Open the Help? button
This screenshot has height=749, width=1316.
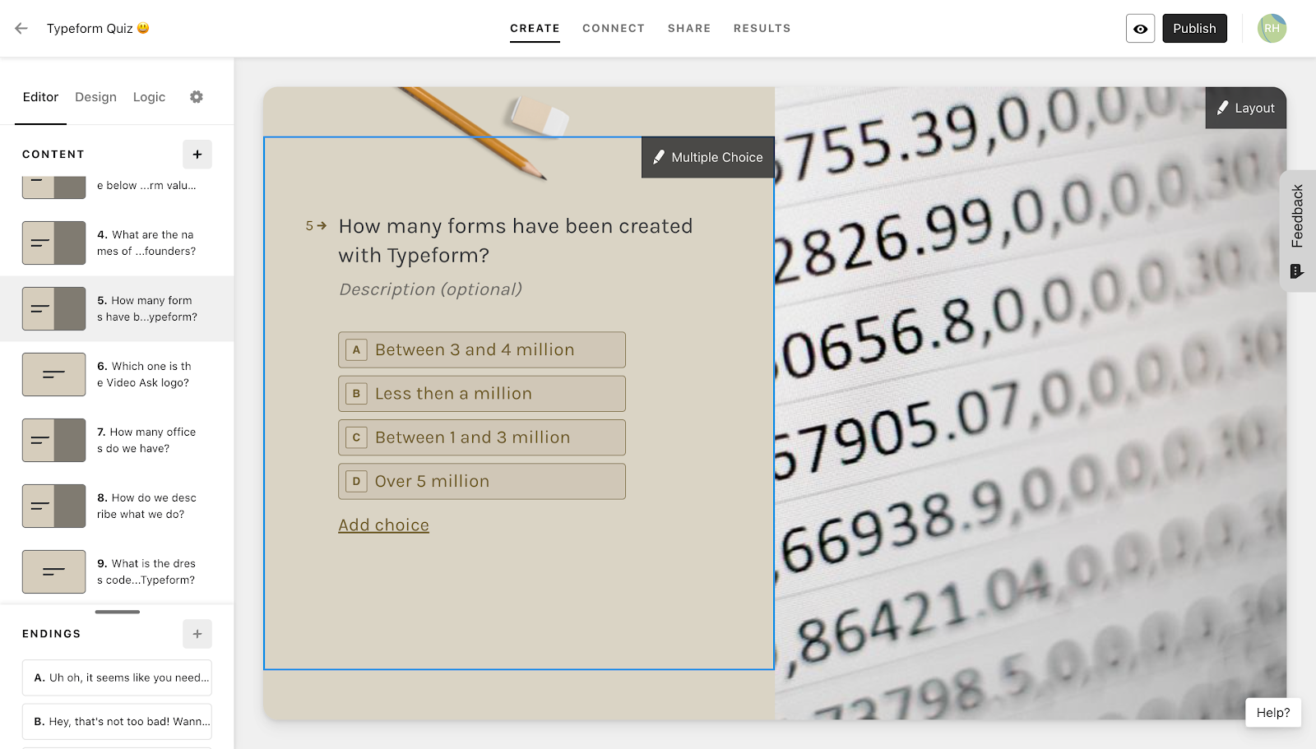coord(1273,713)
